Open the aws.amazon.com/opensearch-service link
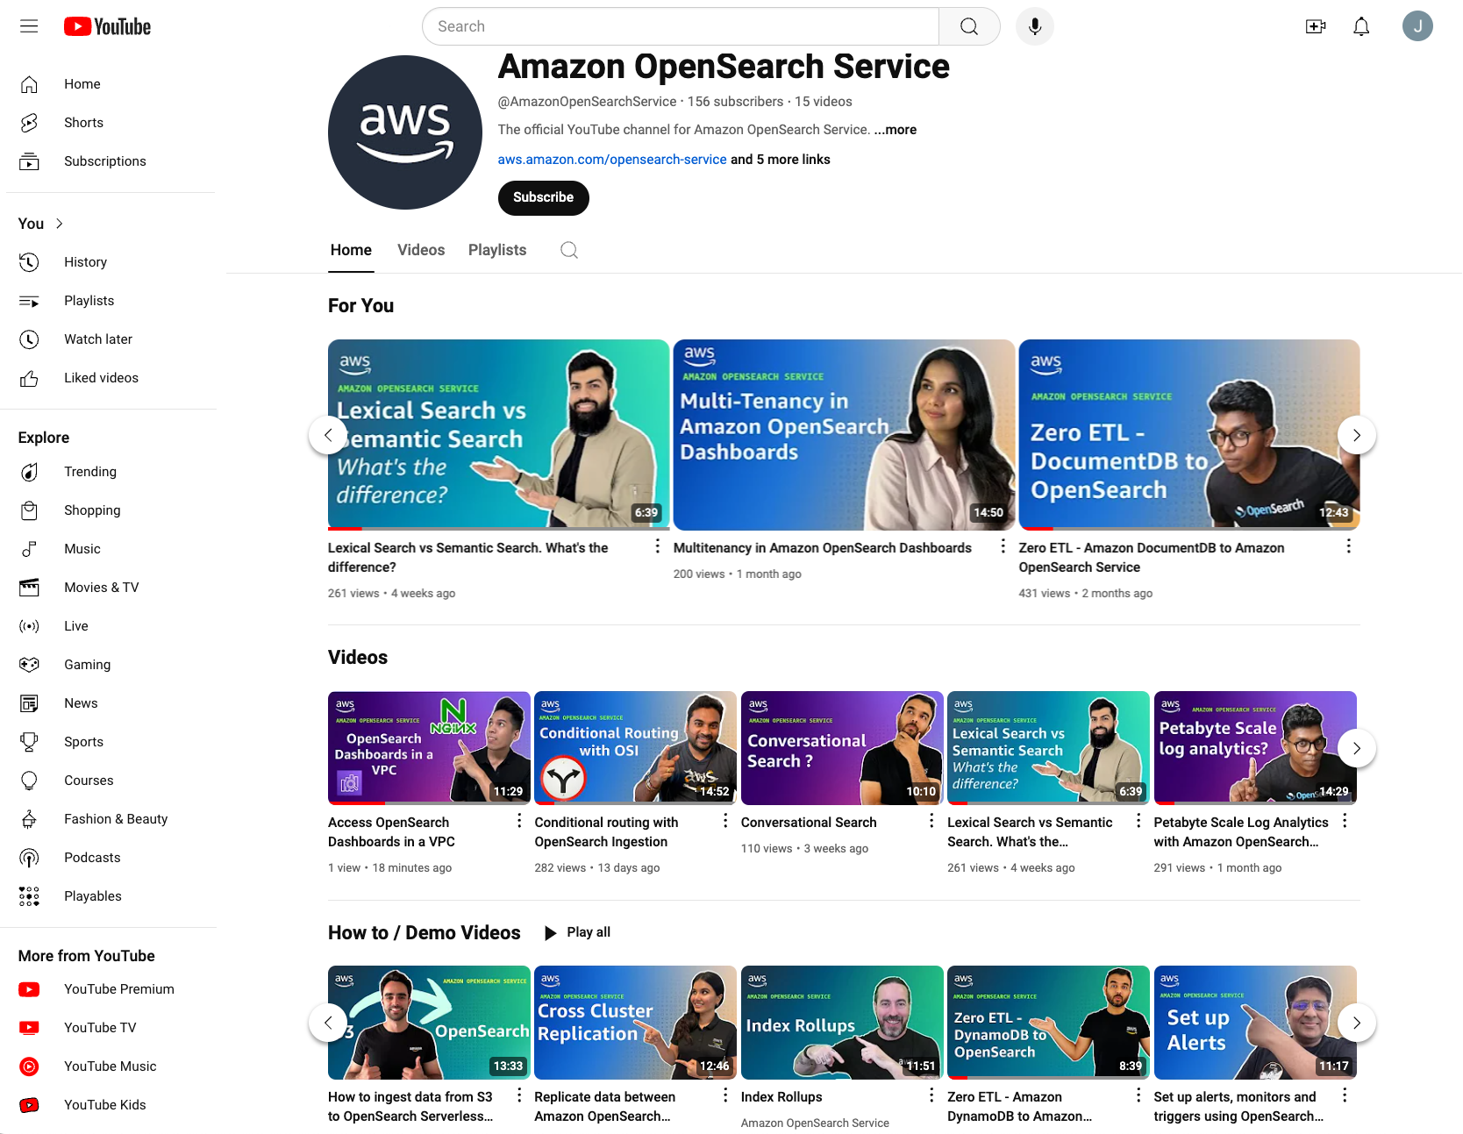Screen dimensions: 1463x1134 pyautogui.click(x=612, y=160)
